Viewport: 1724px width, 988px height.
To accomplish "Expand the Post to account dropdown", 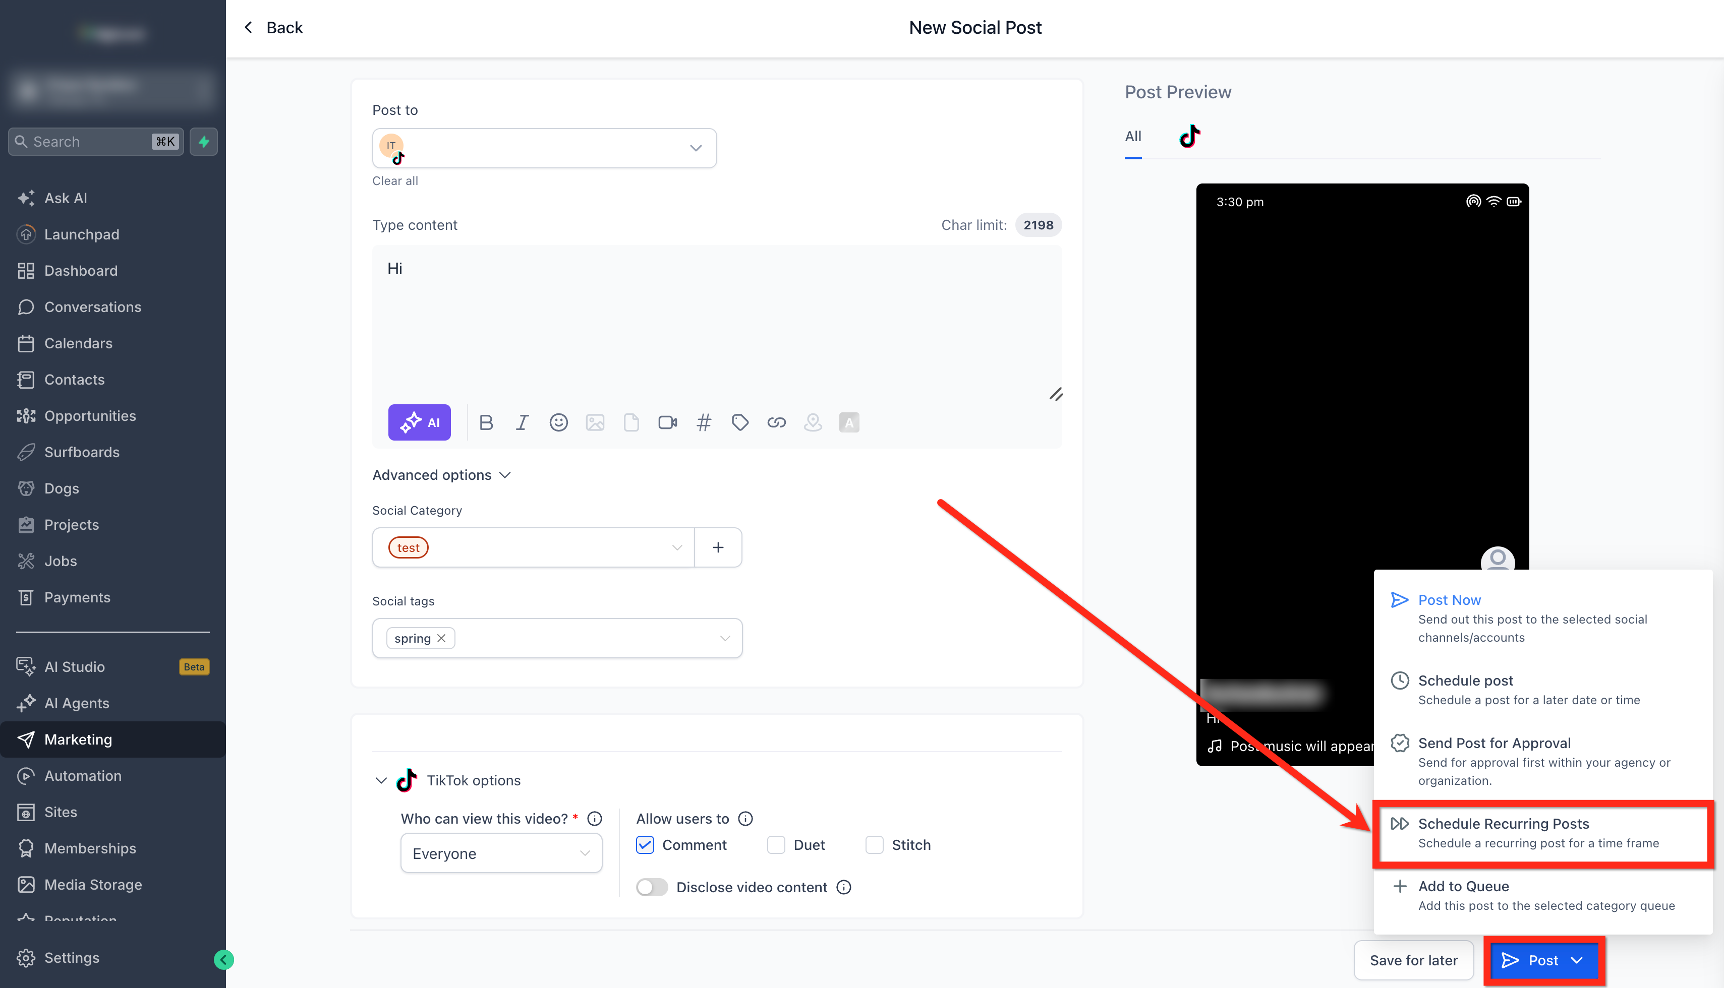I will pyautogui.click(x=544, y=148).
